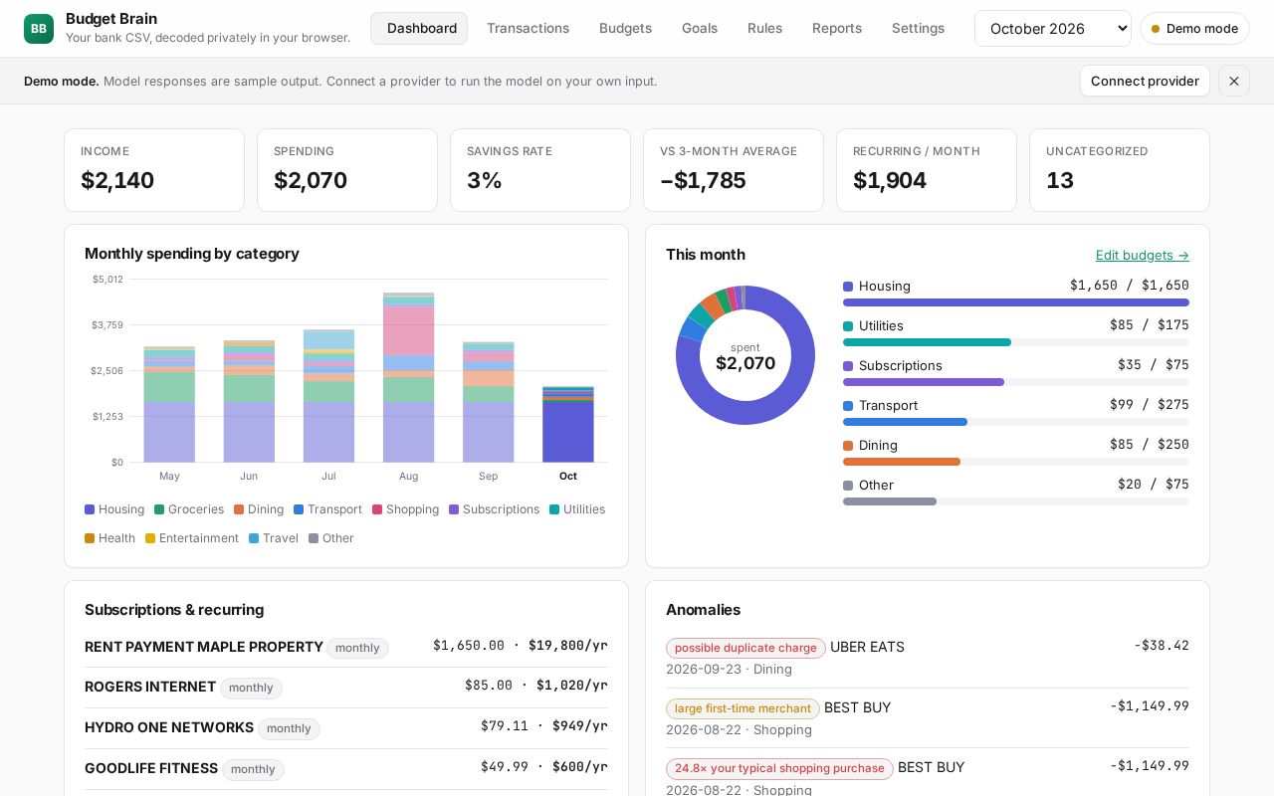Switch to the Transactions tab
The height and width of the screenshot is (796, 1274).
coord(528,28)
